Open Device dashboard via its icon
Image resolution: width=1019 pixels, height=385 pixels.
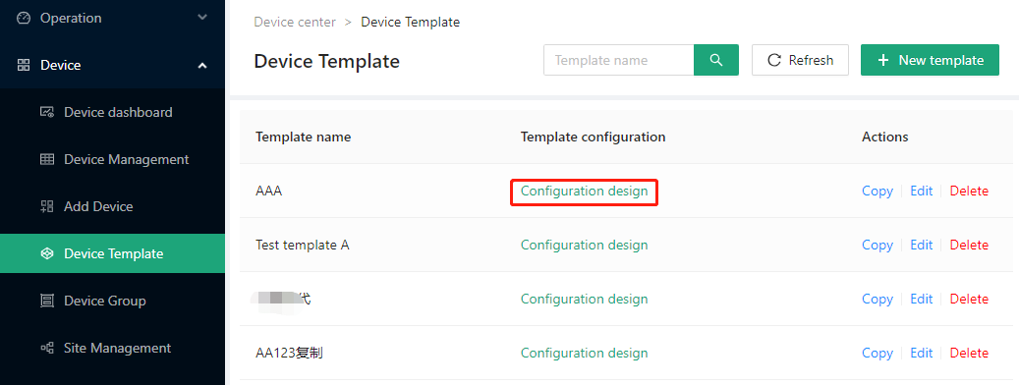point(47,112)
